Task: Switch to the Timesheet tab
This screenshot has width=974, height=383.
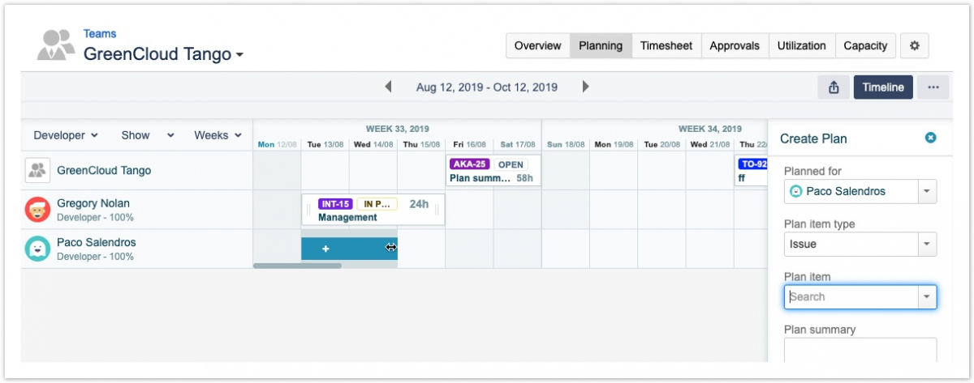Action: 666,46
